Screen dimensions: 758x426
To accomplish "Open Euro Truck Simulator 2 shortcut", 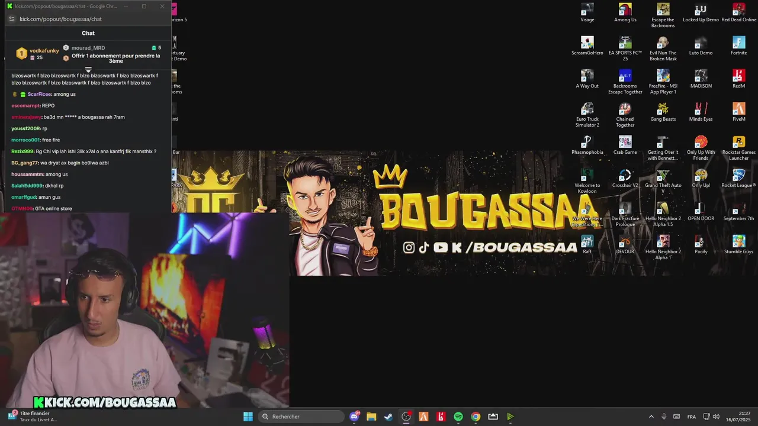I will [x=587, y=115].
